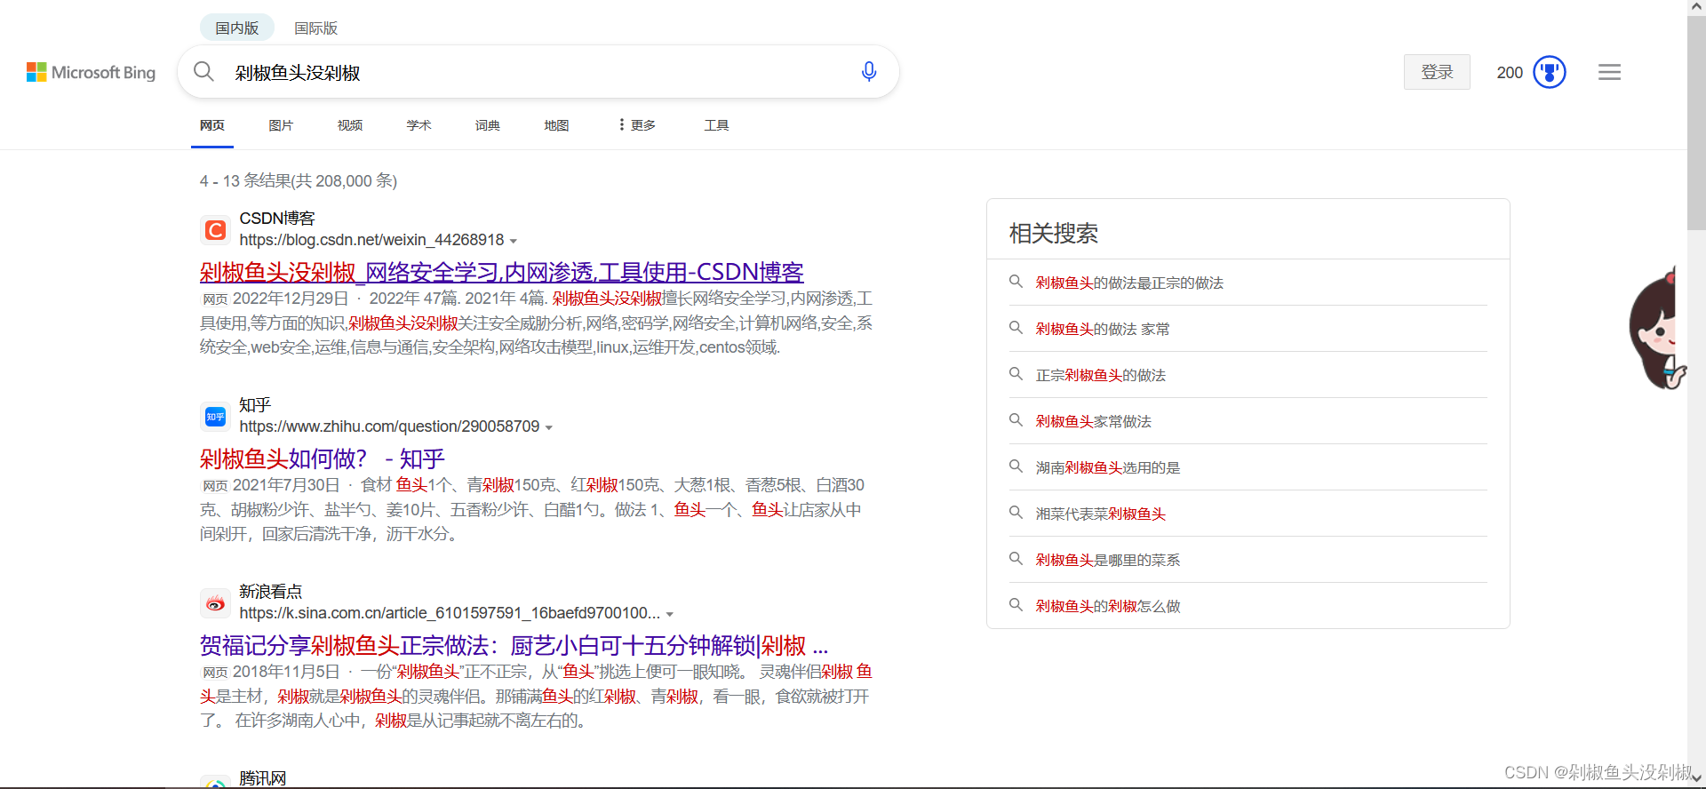Expand the zhihu.com URL dropdown arrow

click(x=549, y=427)
